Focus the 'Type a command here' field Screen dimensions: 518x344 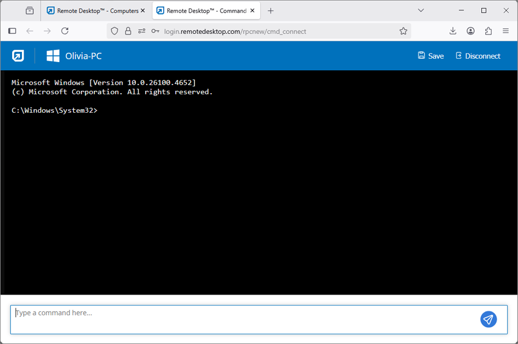pos(242,319)
